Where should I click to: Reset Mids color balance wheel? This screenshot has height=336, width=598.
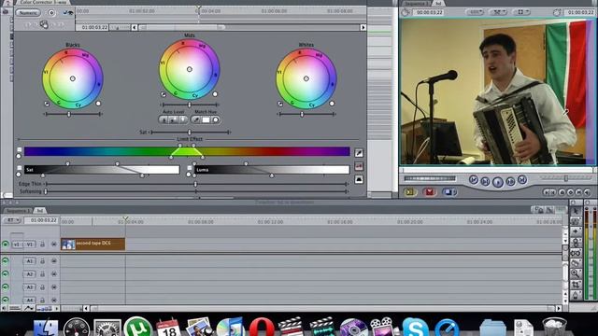point(215,94)
